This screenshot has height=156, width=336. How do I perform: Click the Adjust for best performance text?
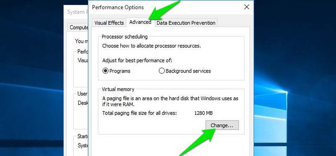tap(137, 60)
